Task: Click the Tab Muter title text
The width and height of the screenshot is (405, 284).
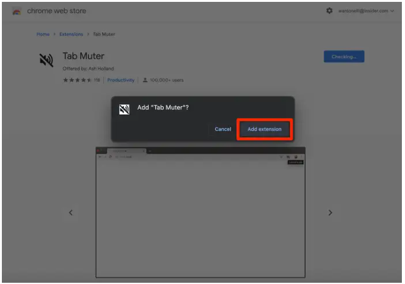Action: [x=83, y=56]
